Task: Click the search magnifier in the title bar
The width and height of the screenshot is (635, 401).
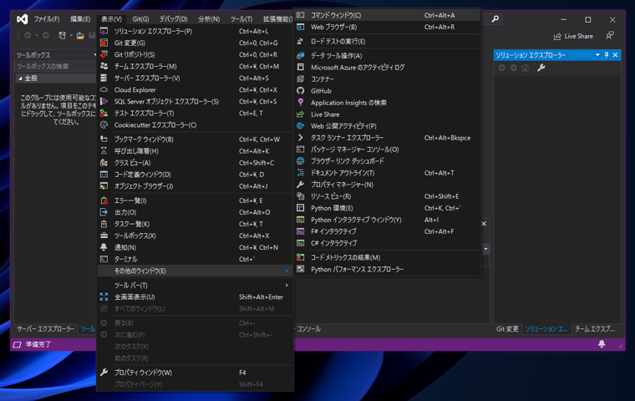Action: pyautogui.click(x=495, y=19)
